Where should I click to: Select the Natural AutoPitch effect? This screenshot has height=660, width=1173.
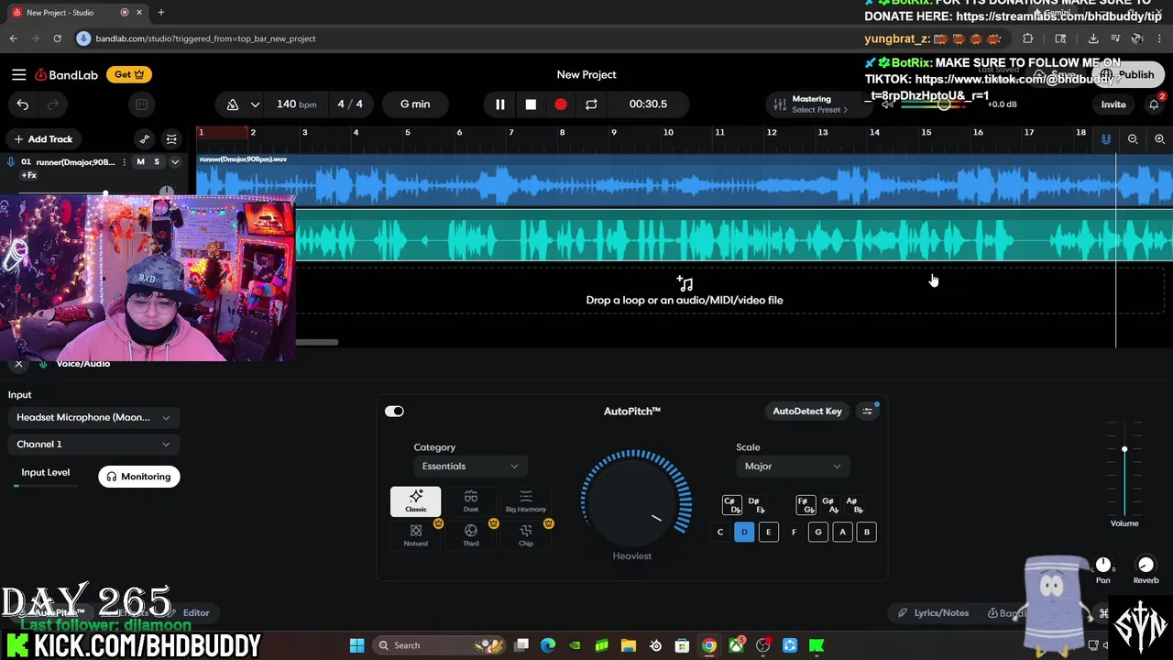point(416,535)
